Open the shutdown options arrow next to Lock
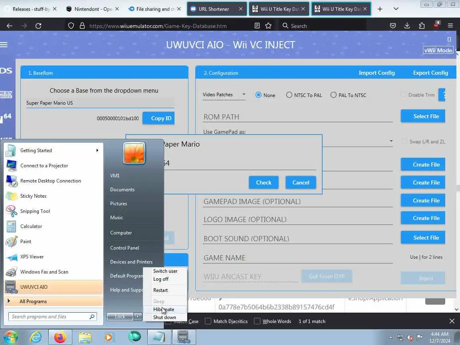460x345 pixels. 138,317
